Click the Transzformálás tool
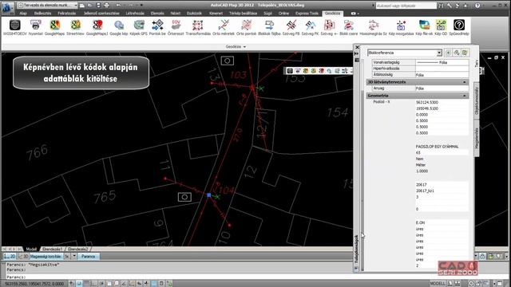Image resolution: width=511 pixels, height=287 pixels. point(198,27)
